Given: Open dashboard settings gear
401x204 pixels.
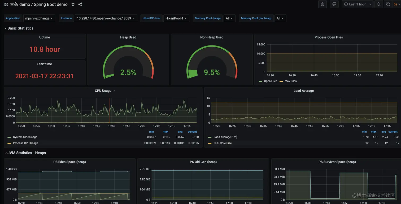Looking at the screenshot, I should pos(322,4).
